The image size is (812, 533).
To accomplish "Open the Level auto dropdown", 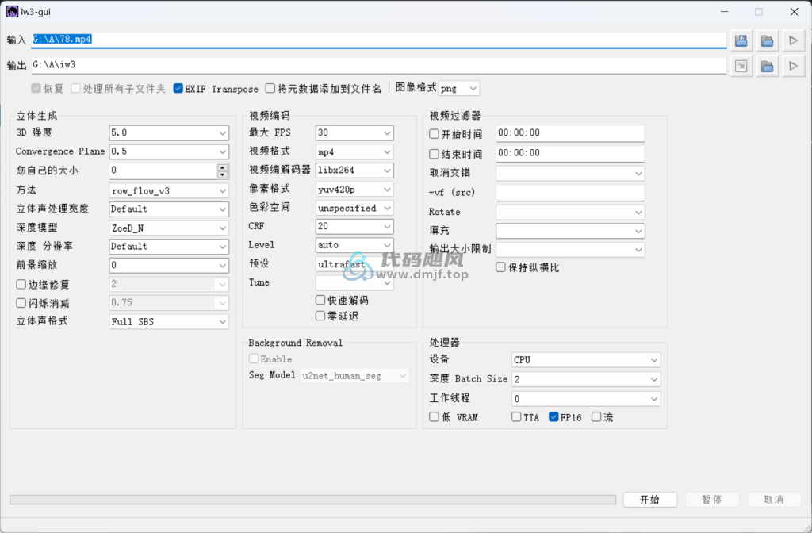I will click(x=354, y=245).
